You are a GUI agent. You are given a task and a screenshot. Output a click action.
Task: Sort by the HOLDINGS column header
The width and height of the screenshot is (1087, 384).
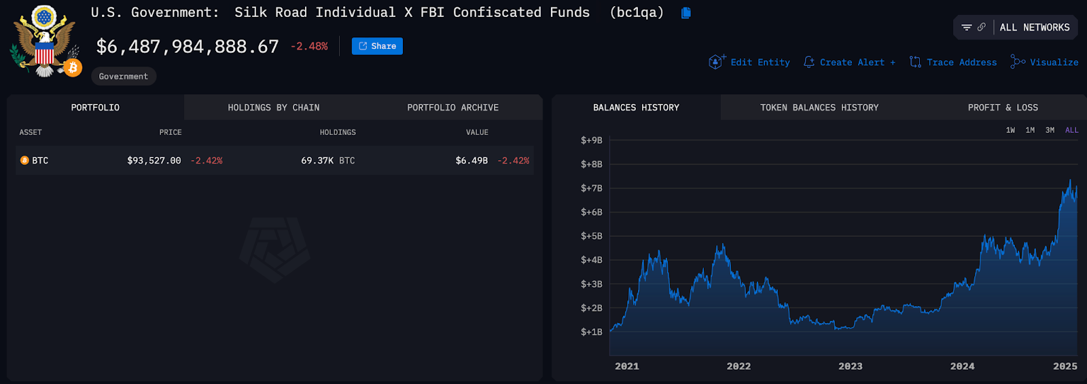coord(338,132)
